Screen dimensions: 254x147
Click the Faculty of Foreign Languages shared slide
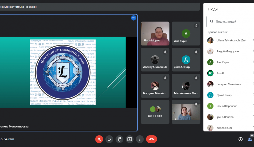click(x=63, y=72)
